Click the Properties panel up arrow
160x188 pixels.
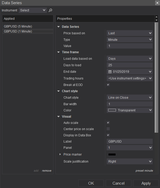click(156, 17)
